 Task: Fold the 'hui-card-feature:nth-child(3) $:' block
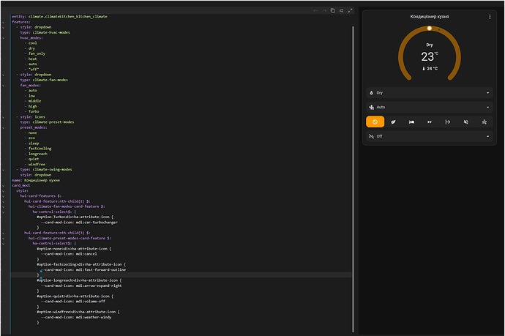pyautogui.click(x=3, y=233)
